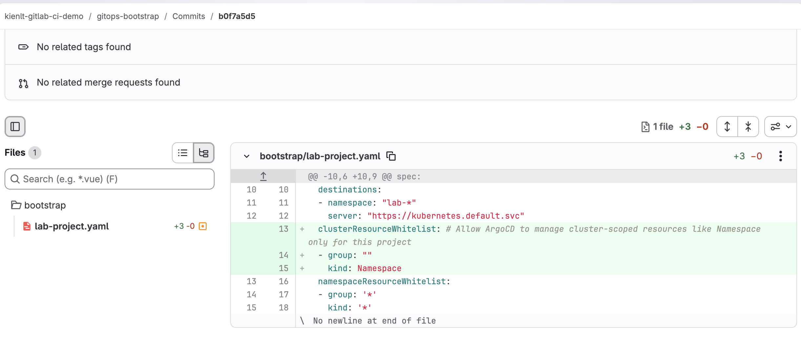Open the three-dot file options menu
Image resolution: width=801 pixels, height=337 pixels.
tap(781, 156)
